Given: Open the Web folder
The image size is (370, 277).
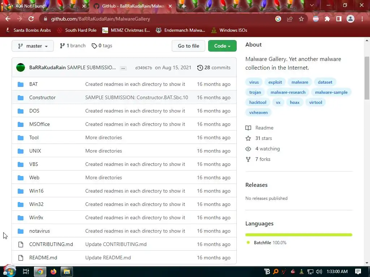Looking at the screenshot, I should (34, 177).
